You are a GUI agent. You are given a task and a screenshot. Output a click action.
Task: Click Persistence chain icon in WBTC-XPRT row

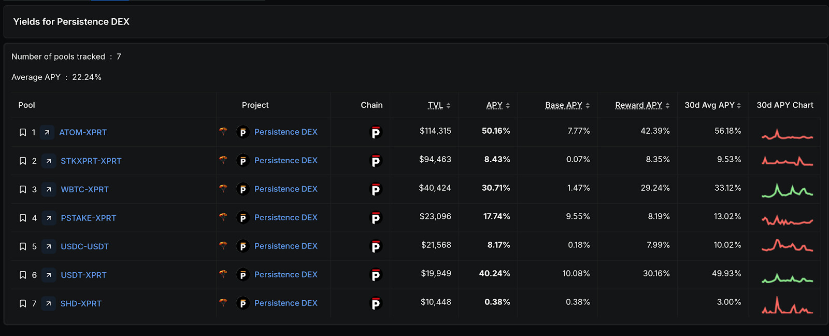[x=376, y=190]
